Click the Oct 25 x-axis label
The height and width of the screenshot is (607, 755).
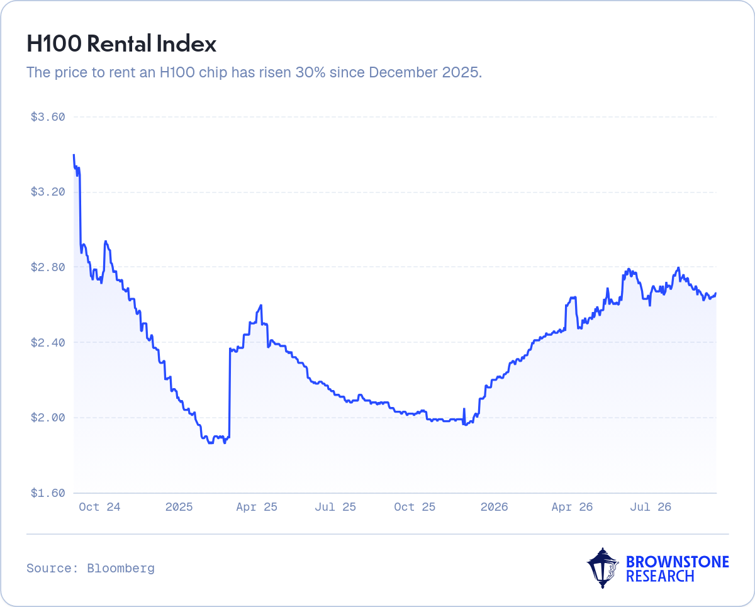(415, 507)
